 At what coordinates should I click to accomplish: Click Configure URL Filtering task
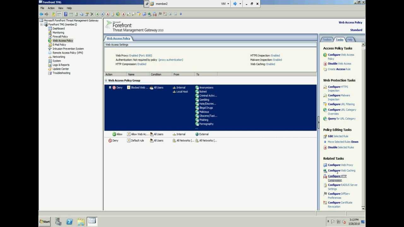(x=341, y=104)
